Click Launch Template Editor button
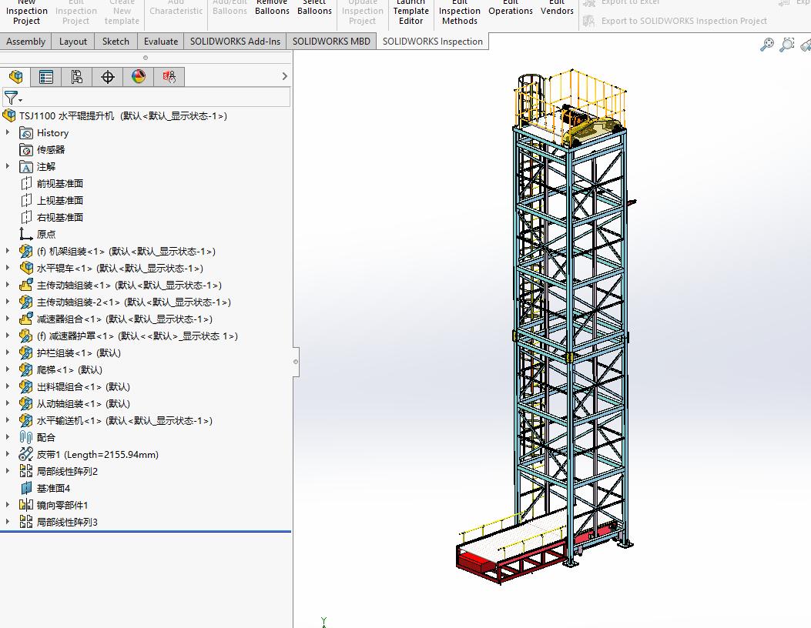811x628 pixels. (411, 13)
